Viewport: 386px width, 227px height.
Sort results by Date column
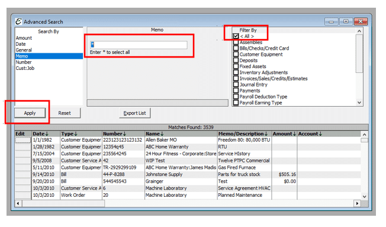[x=46, y=134]
